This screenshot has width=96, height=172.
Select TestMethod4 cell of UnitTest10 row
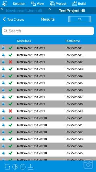pyautogui.click(x=74, y=146)
